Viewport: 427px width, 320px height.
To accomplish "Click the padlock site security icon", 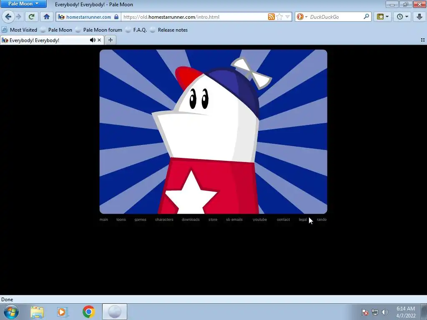I will coord(116,17).
